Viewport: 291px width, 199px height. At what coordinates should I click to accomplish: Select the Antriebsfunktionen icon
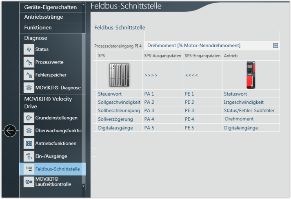tap(29, 144)
